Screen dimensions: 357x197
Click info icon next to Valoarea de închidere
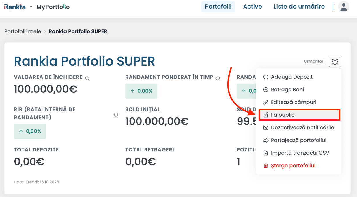point(87,78)
